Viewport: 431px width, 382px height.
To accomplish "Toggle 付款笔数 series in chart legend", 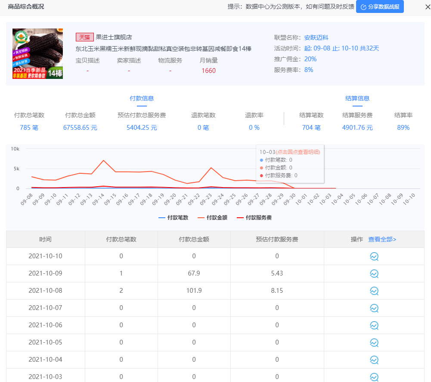I will click(174, 218).
